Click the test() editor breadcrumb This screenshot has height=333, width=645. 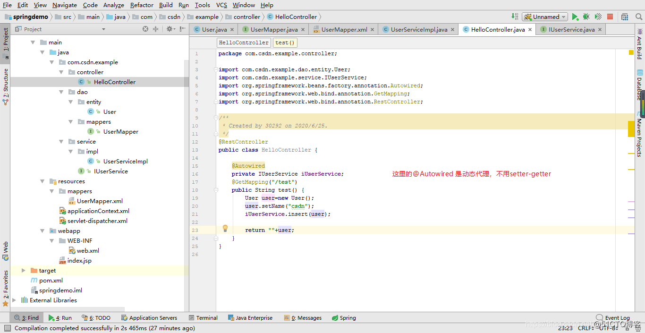click(285, 43)
